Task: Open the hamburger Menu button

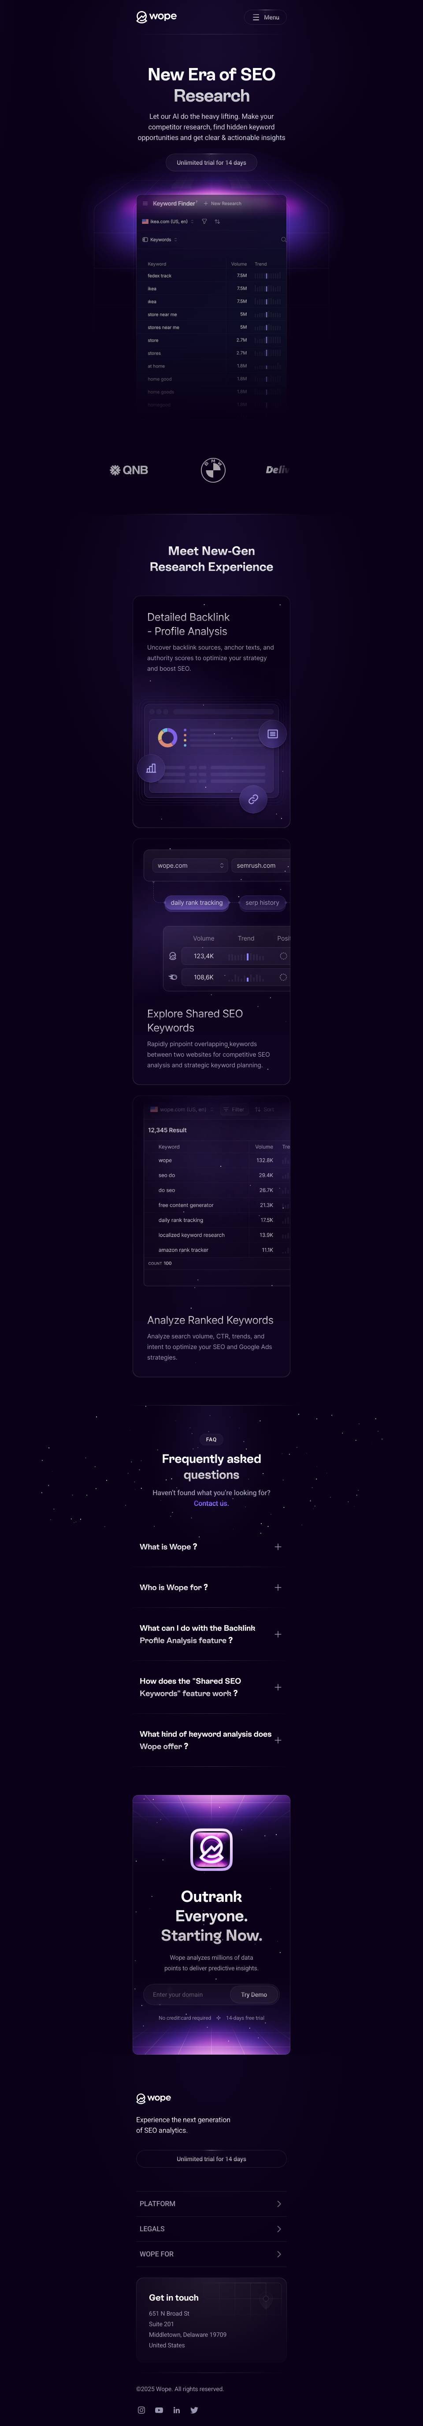Action: [265, 17]
